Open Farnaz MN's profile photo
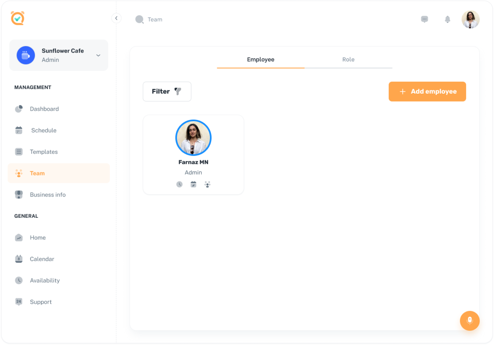This screenshot has width=494, height=345. 193,138
